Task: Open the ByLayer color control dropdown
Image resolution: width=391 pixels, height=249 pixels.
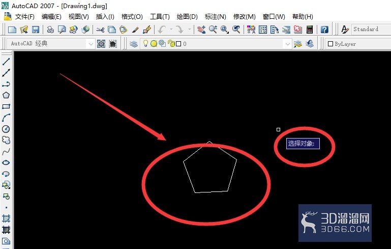Action: [x=358, y=44]
